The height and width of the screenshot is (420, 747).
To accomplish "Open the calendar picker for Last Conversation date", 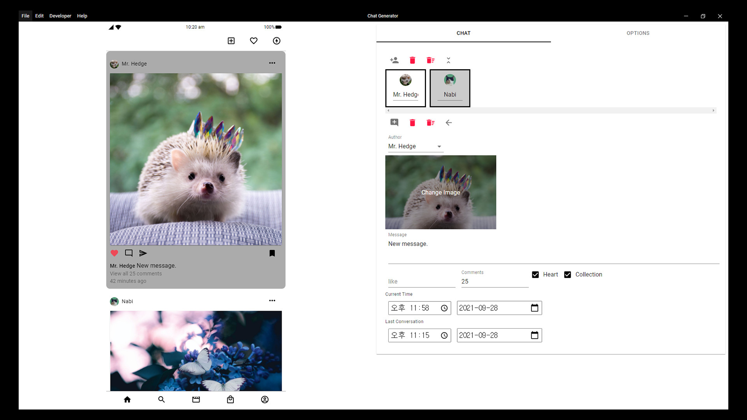I will pyautogui.click(x=534, y=335).
